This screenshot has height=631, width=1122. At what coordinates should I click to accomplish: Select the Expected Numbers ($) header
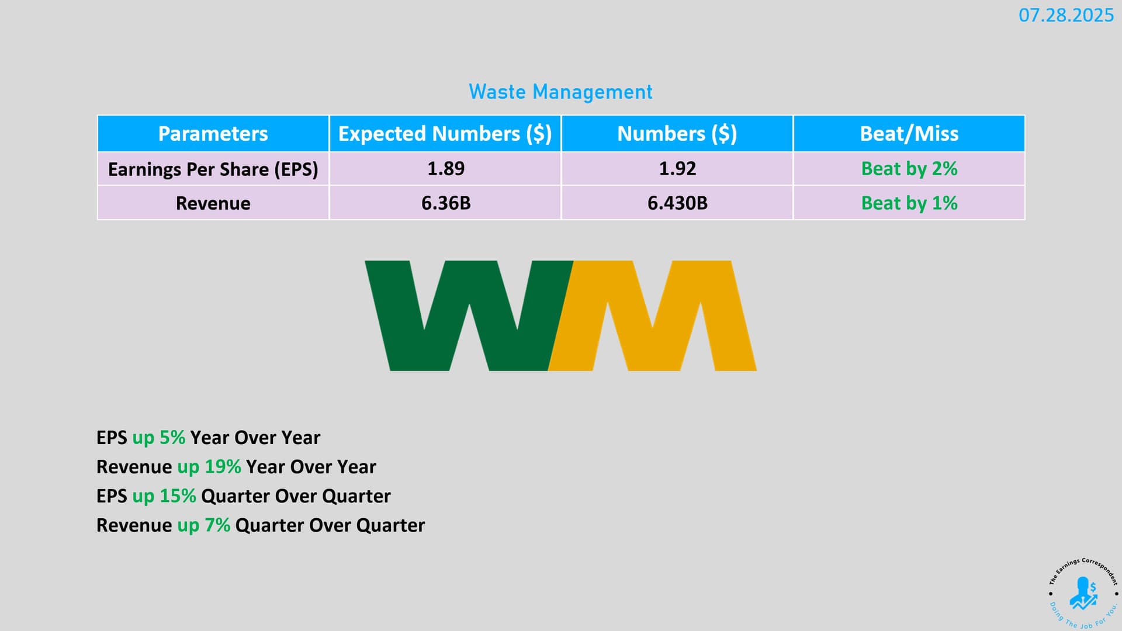445,134
